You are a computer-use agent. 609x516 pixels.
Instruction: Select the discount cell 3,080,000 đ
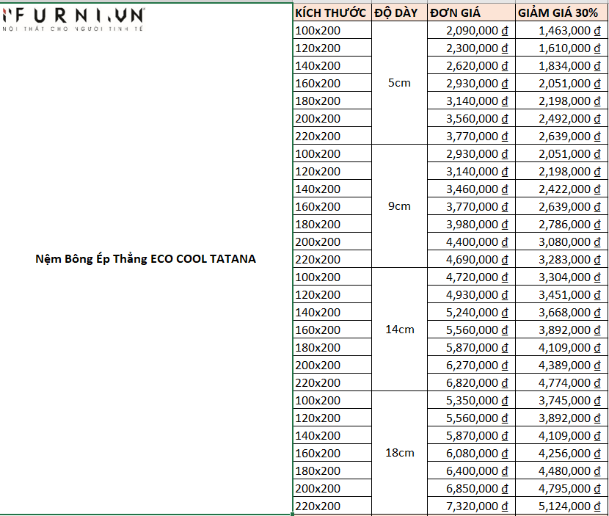click(x=561, y=241)
